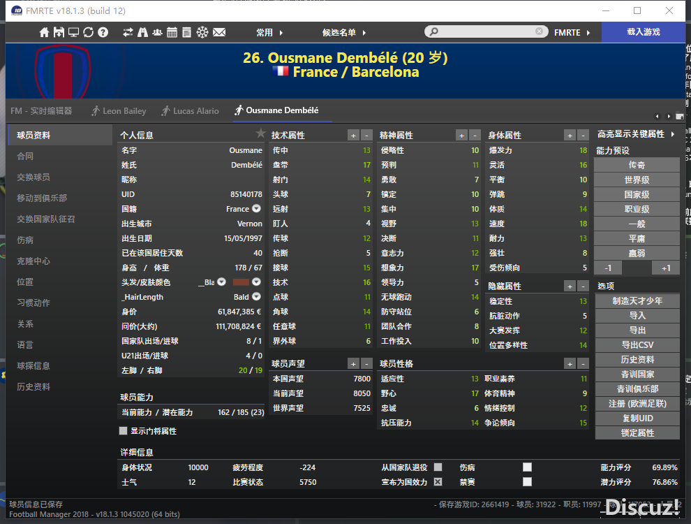This screenshot has height=524, width=691.
Task: Open the _HairLength Bald dropdown
Action: 256,297
